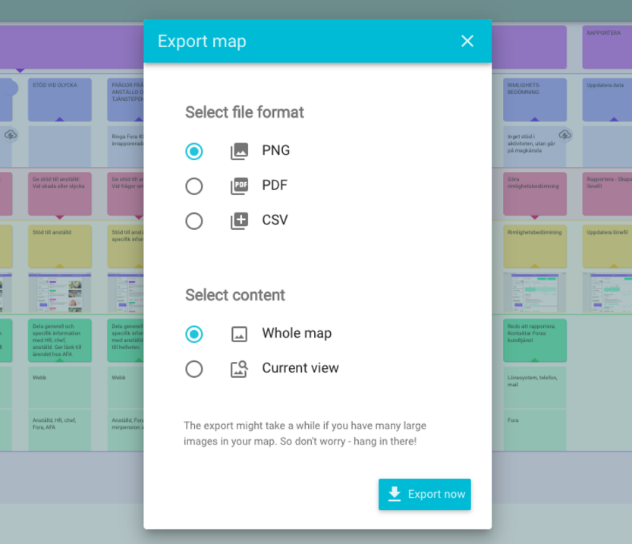Click the PNG image icon
Viewport: 632px width, 544px height.
(x=239, y=151)
